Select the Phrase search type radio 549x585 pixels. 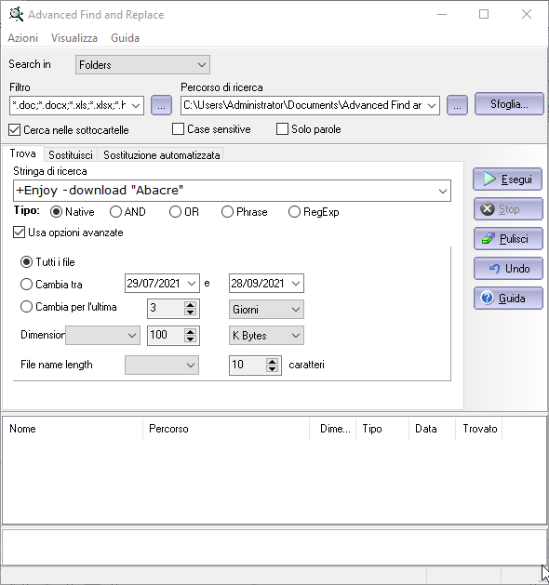(x=227, y=212)
